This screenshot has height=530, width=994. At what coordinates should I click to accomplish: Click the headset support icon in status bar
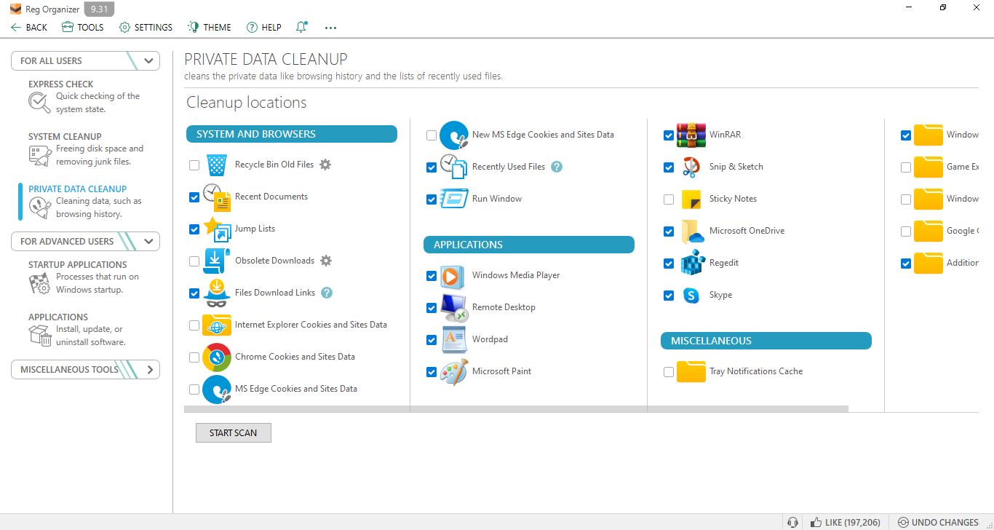pos(792,522)
